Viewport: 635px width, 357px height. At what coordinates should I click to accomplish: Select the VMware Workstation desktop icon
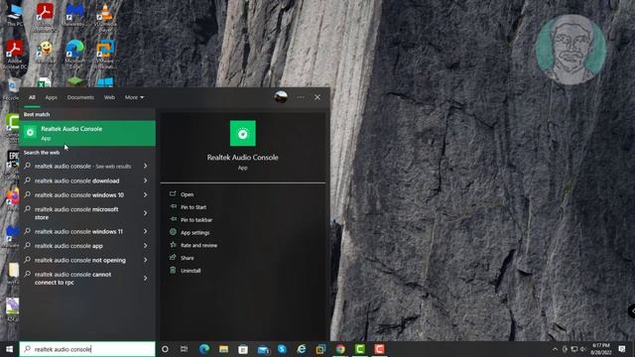[x=105, y=54]
